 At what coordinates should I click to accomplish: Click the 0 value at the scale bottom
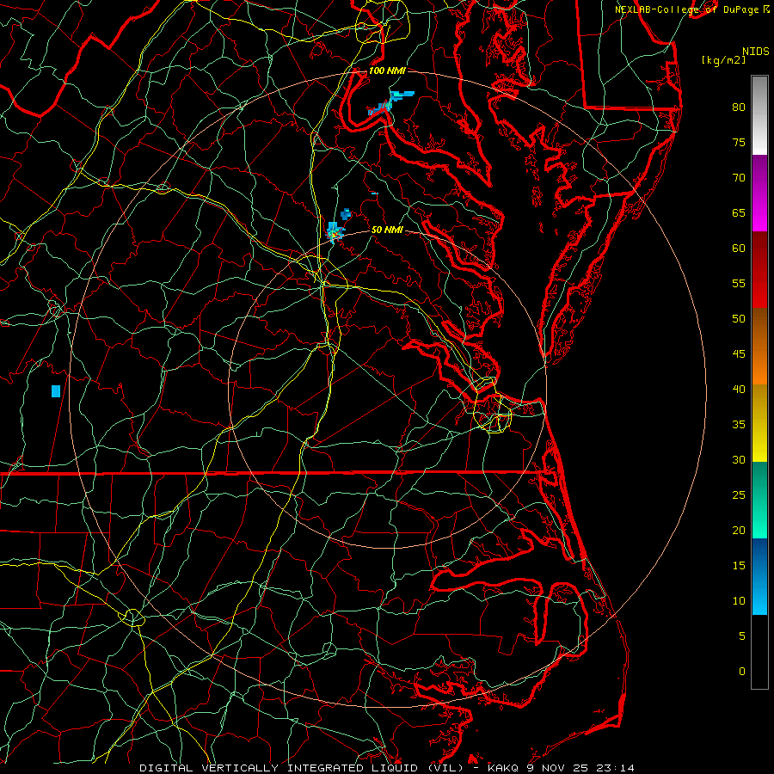(x=742, y=672)
